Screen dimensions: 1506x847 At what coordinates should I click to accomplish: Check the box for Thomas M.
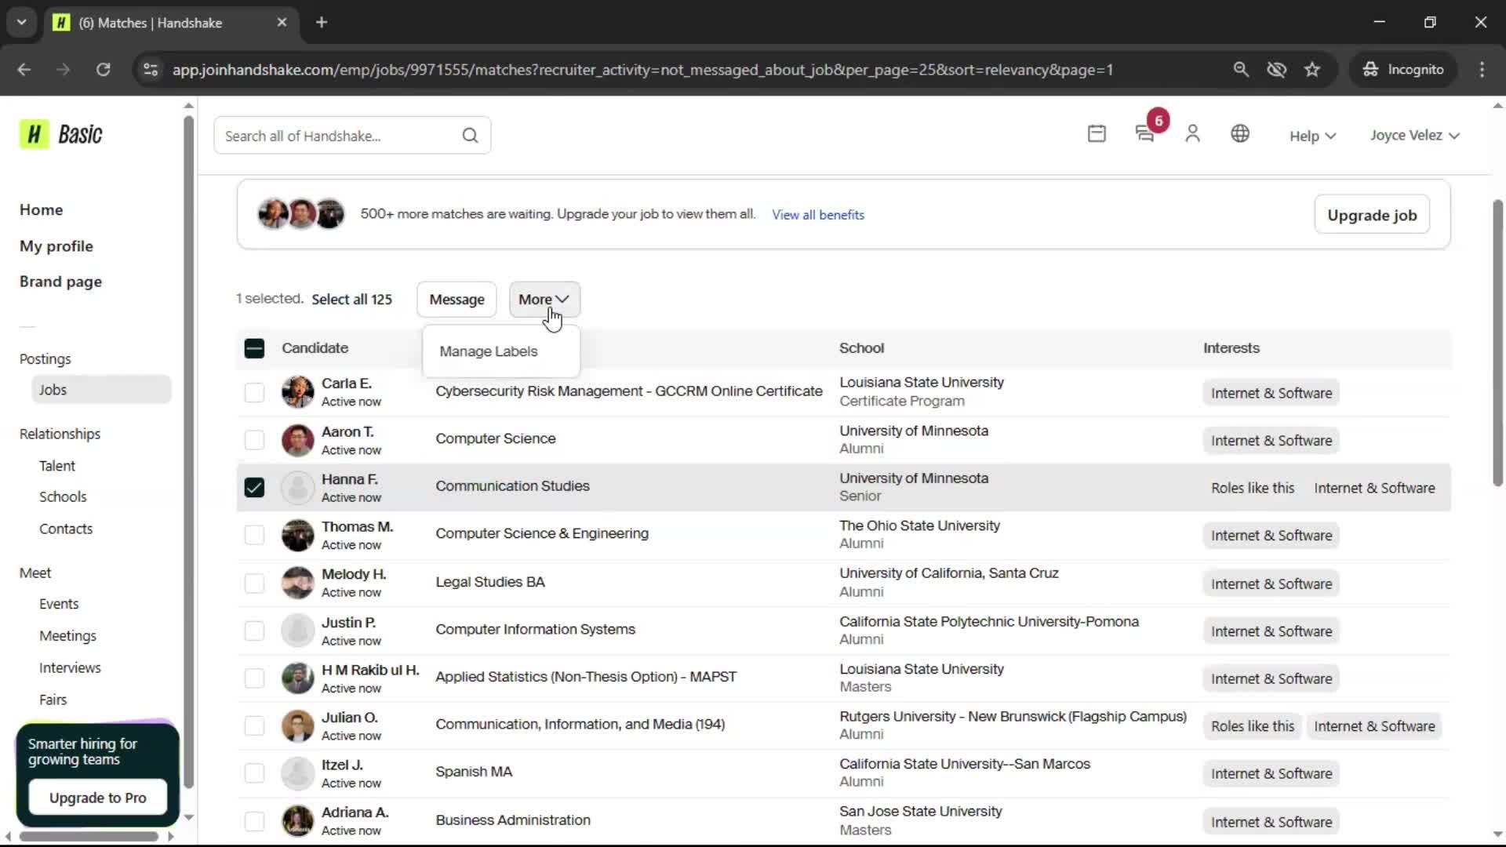[x=254, y=535]
